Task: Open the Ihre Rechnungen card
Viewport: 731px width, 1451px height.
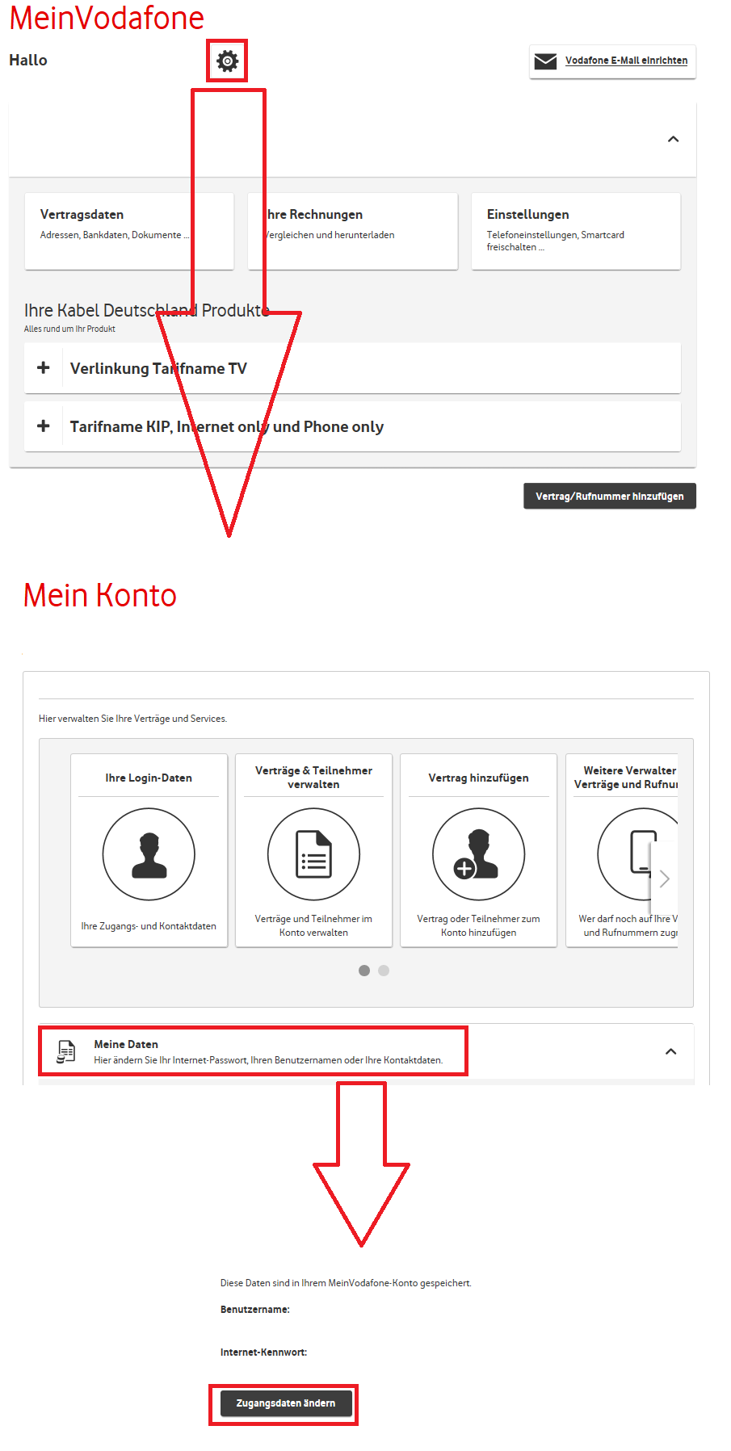Action: click(353, 231)
